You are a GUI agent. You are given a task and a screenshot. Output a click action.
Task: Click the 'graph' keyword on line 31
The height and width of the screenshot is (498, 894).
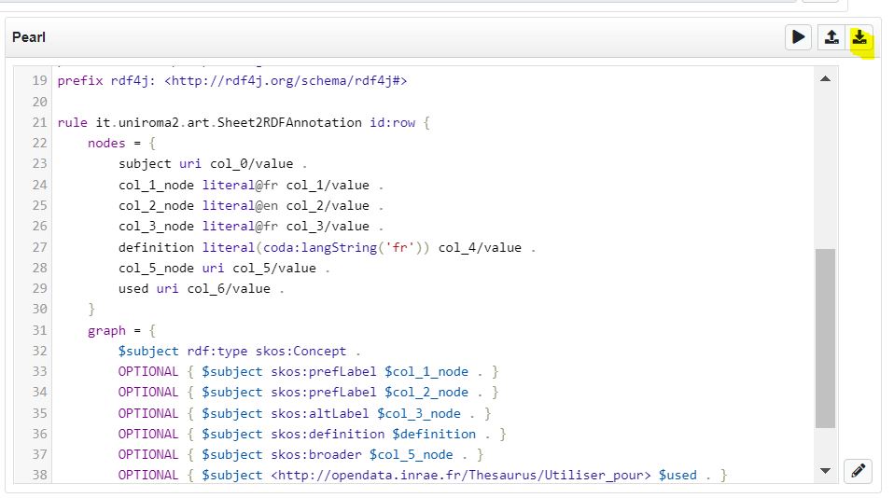pyautogui.click(x=106, y=330)
